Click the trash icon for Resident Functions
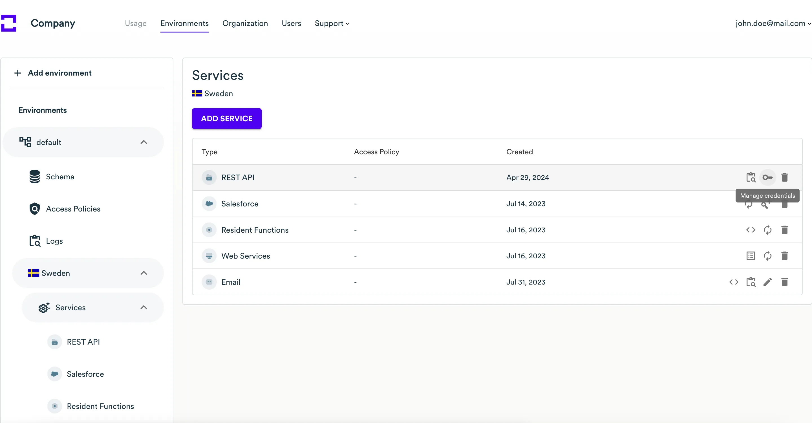The image size is (812, 423). (784, 230)
